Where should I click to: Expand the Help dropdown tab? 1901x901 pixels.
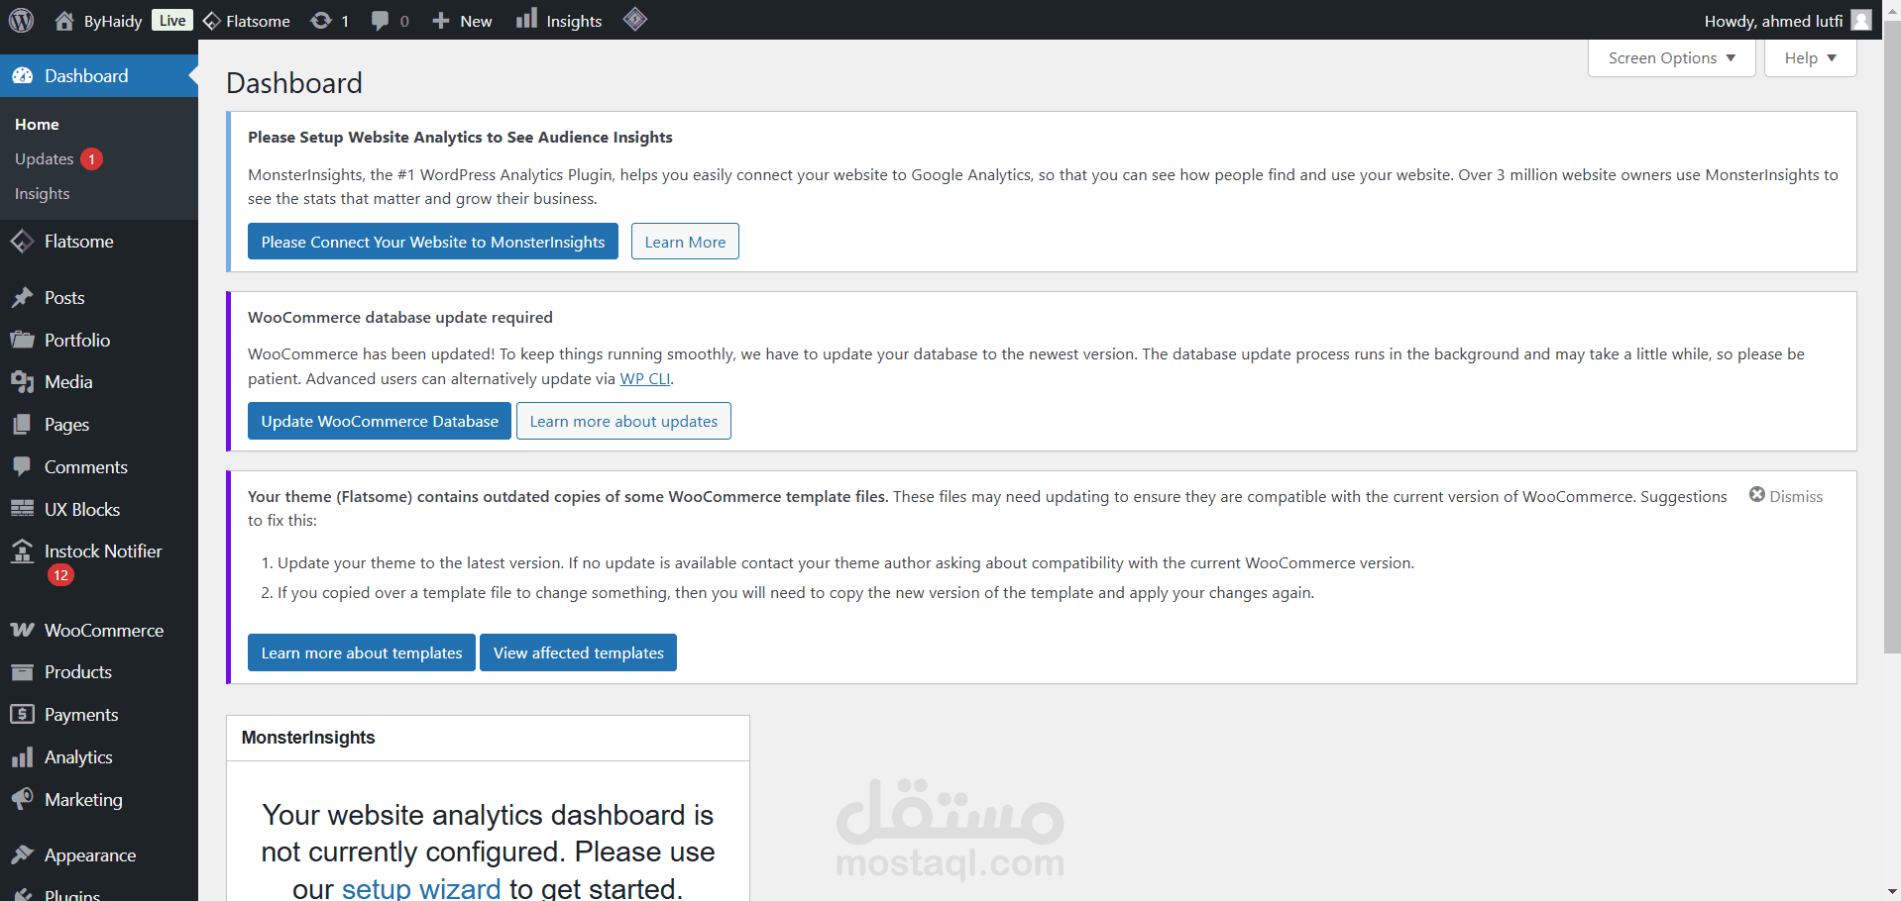[x=1810, y=57]
